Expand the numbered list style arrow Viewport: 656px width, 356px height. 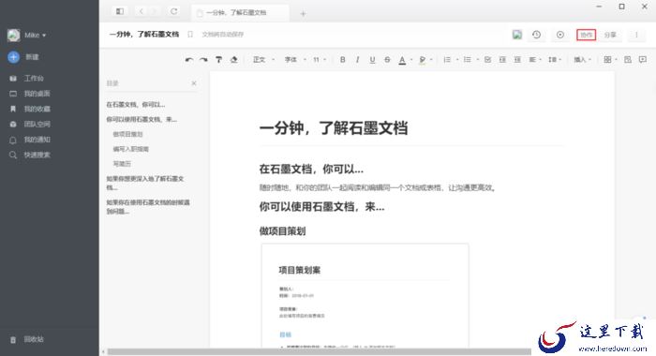pos(457,60)
